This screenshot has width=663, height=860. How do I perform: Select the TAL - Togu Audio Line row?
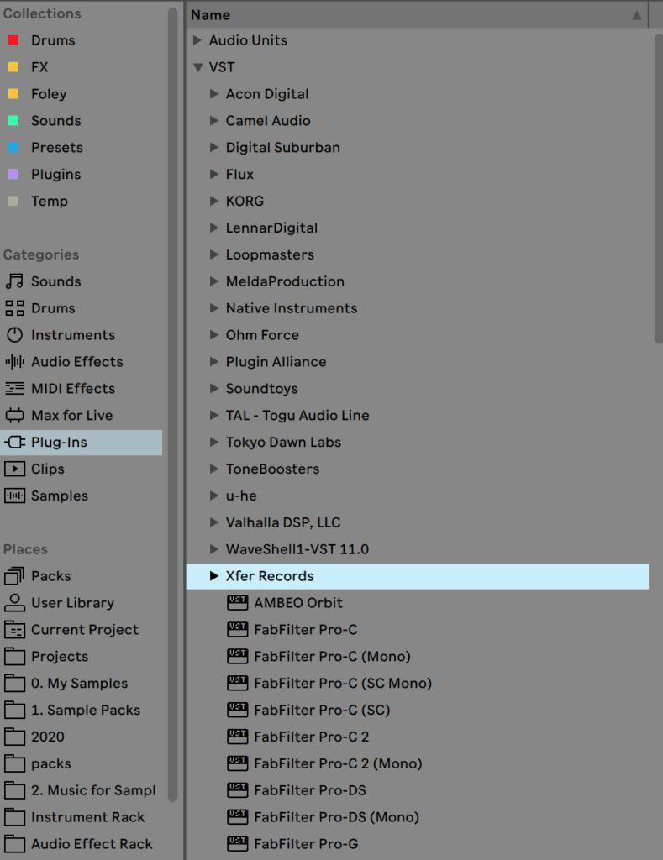[x=417, y=415]
